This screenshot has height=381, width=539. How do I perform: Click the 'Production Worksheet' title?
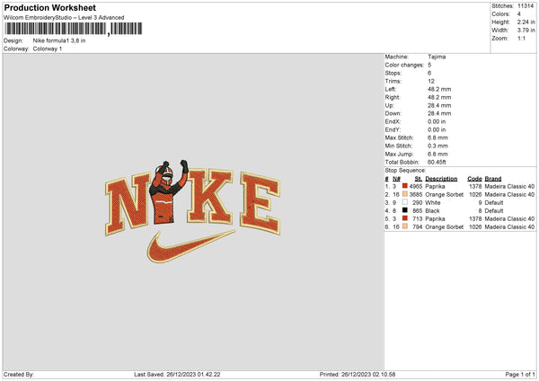[x=49, y=7]
